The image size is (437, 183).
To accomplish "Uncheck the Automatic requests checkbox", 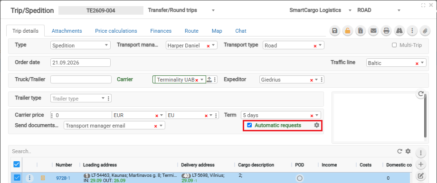I will click(x=249, y=125).
